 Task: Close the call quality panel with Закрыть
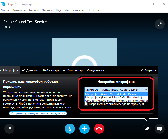pyautogui.click(x=148, y=70)
